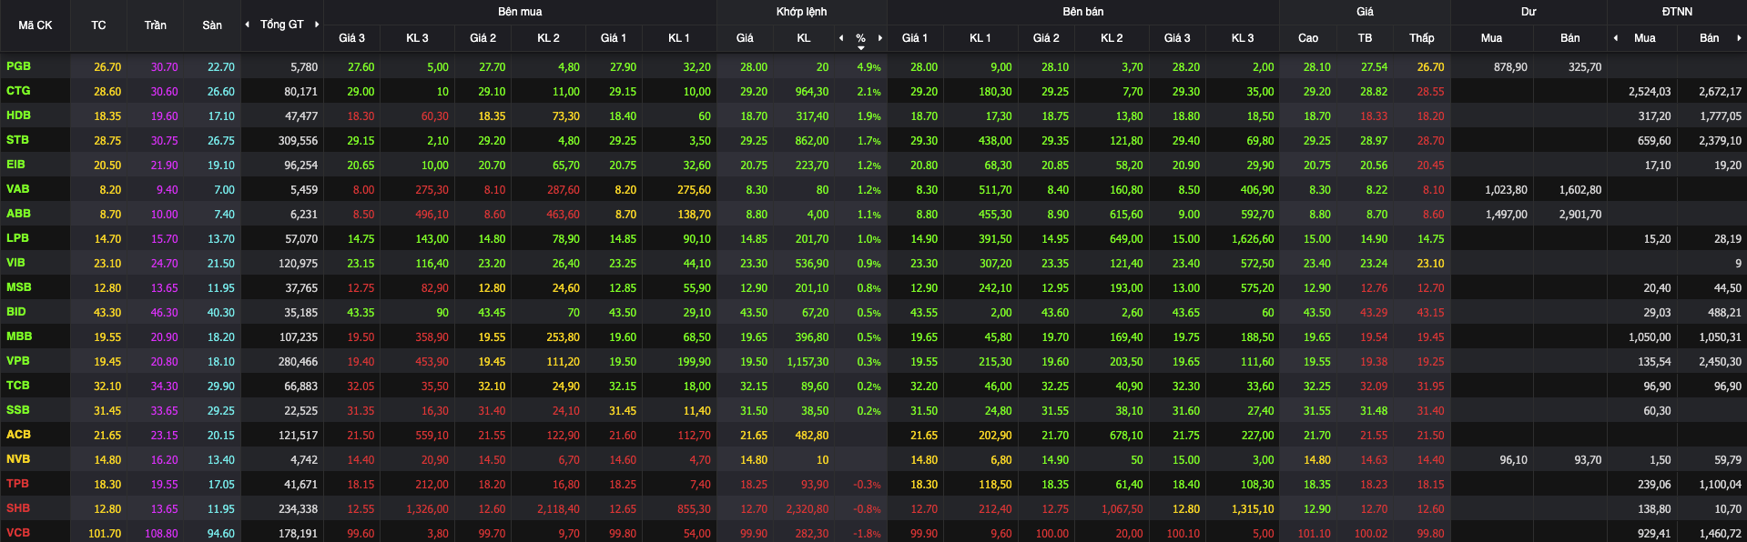This screenshot has width=1747, height=542.
Task: Open the VCB stock symbol
Action: 18,533
